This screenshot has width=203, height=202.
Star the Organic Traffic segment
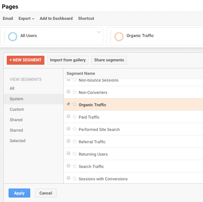tap(74, 104)
